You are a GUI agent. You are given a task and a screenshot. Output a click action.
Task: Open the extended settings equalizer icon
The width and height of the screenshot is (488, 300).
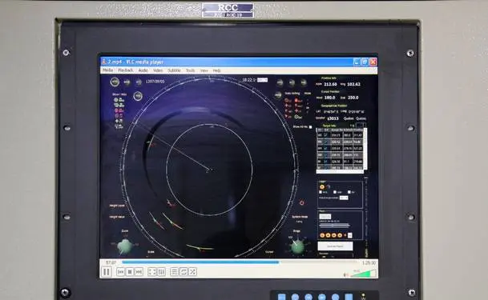[161, 272]
